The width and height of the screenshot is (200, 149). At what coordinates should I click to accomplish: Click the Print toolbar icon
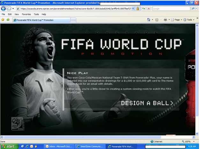point(165,20)
